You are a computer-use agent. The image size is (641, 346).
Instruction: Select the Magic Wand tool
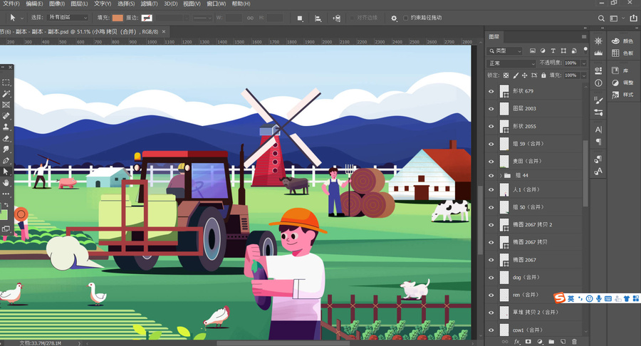pos(6,94)
